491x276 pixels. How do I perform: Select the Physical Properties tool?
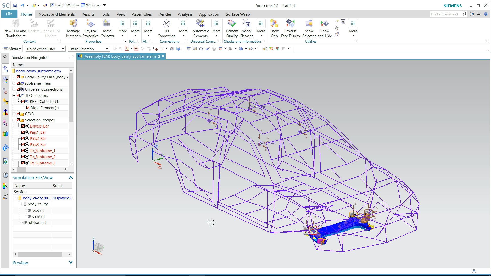pos(91,28)
